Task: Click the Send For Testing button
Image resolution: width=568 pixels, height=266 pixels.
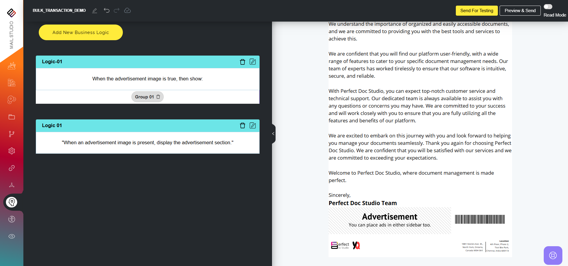Action: [x=477, y=11]
